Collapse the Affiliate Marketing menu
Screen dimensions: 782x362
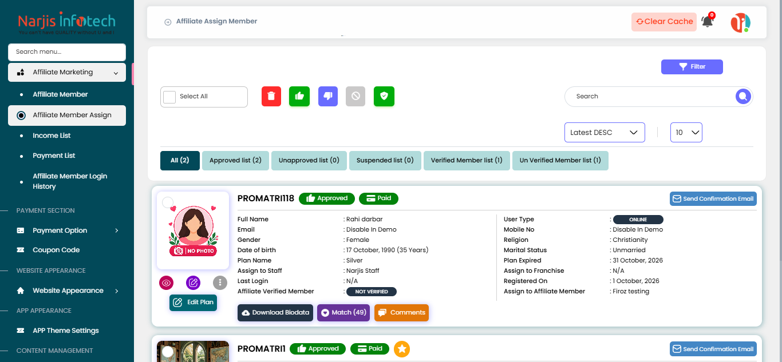(116, 73)
